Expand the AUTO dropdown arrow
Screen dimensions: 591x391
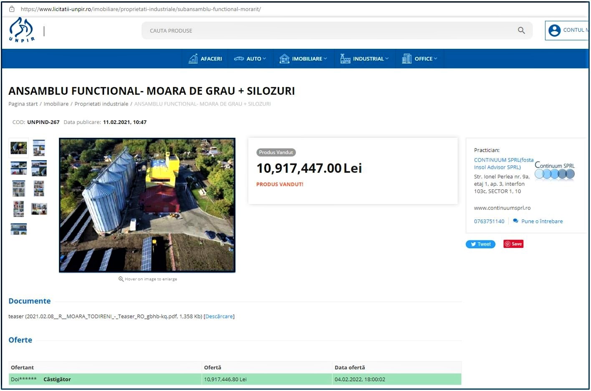264,59
